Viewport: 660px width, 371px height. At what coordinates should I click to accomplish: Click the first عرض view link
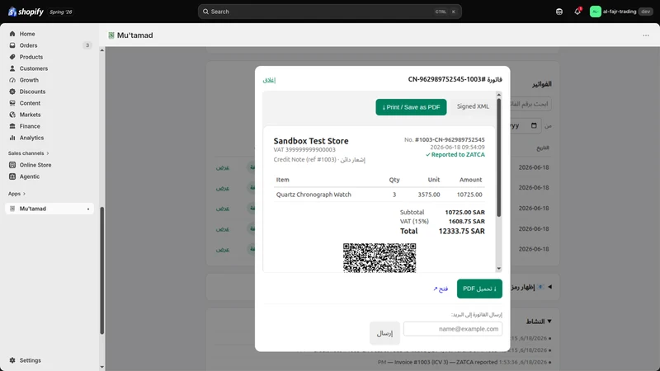click(x=223, y=167)
